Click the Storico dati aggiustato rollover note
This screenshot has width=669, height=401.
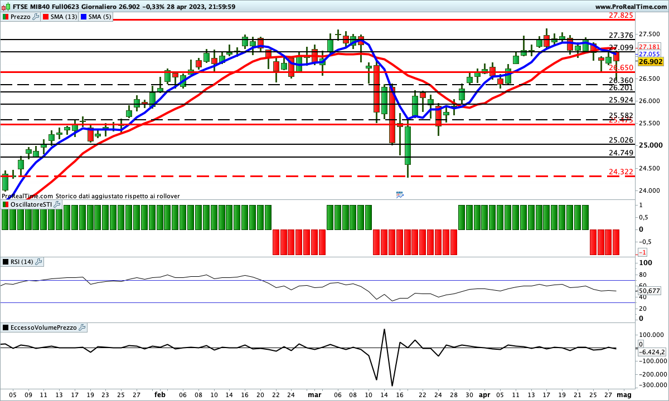118,196
